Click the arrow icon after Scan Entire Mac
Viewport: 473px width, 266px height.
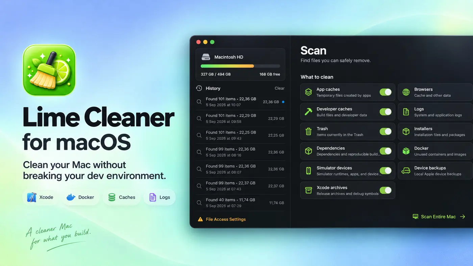(x=463, y=217)
